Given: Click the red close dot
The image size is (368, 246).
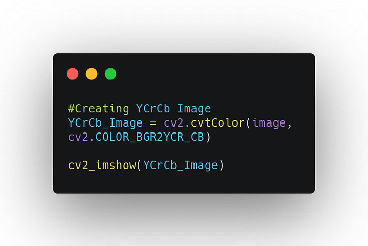Looking at the screenshot, I should click(x=73, y=74).
